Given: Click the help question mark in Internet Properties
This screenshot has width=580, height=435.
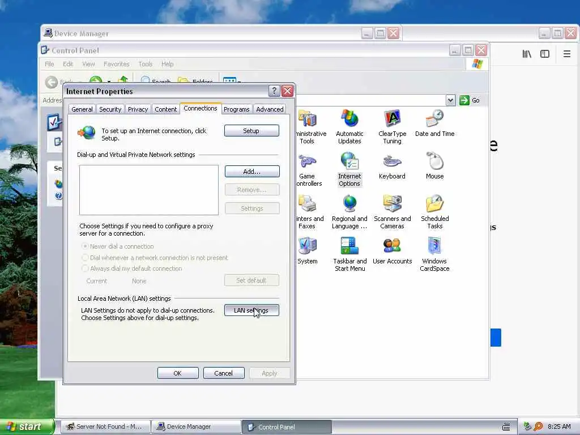Looking at the screenshot, I should click(x=274, y=91).
